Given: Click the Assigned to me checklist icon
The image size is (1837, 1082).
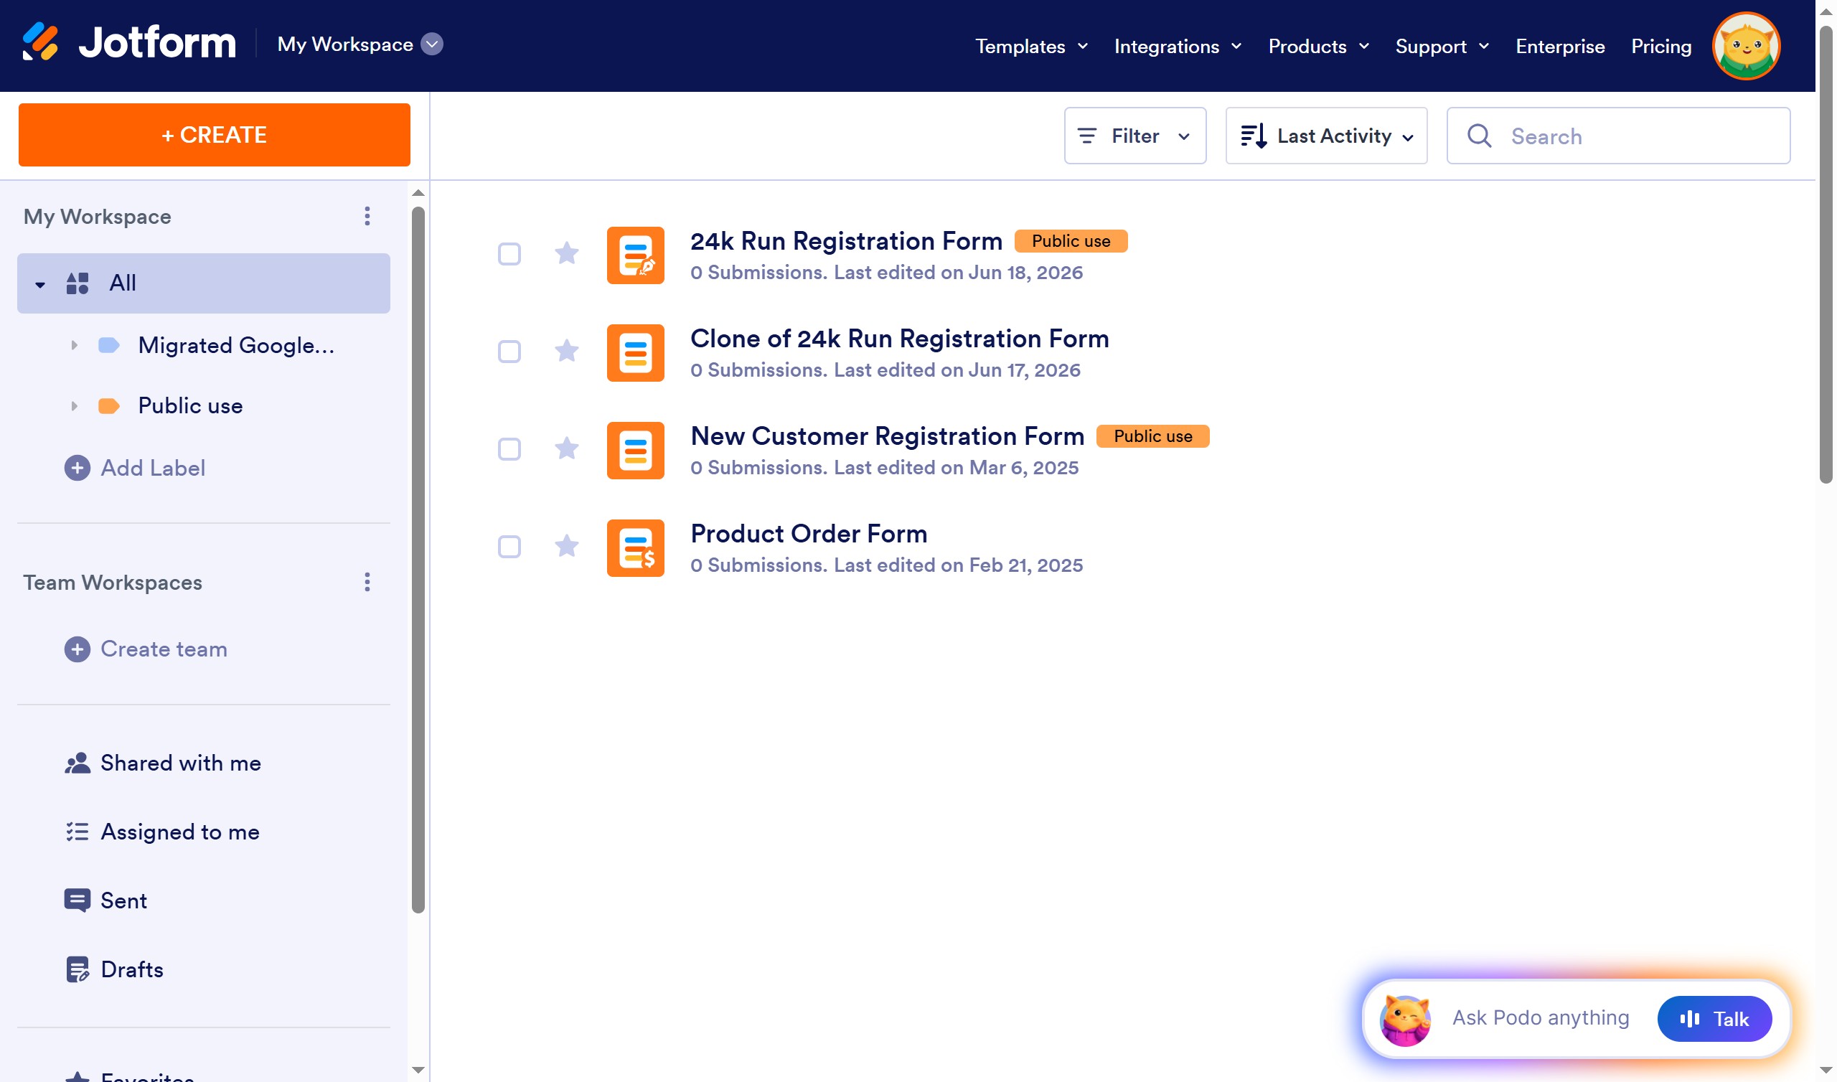Looking at the screenshot, I should point(77,832).
